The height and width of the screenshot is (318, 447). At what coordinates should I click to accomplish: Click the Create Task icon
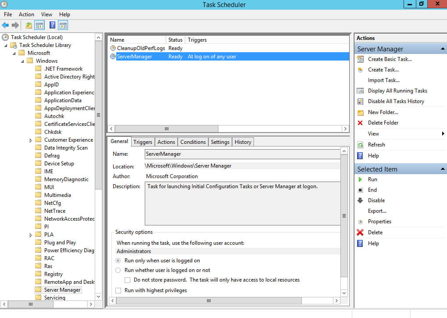(360, 70)
